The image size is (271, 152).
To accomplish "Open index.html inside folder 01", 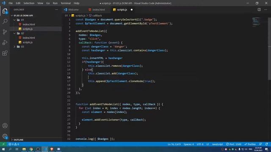I will [29, 24].
